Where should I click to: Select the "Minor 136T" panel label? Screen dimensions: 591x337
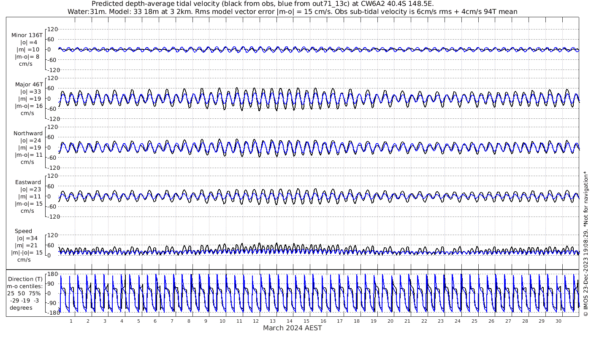27,35
